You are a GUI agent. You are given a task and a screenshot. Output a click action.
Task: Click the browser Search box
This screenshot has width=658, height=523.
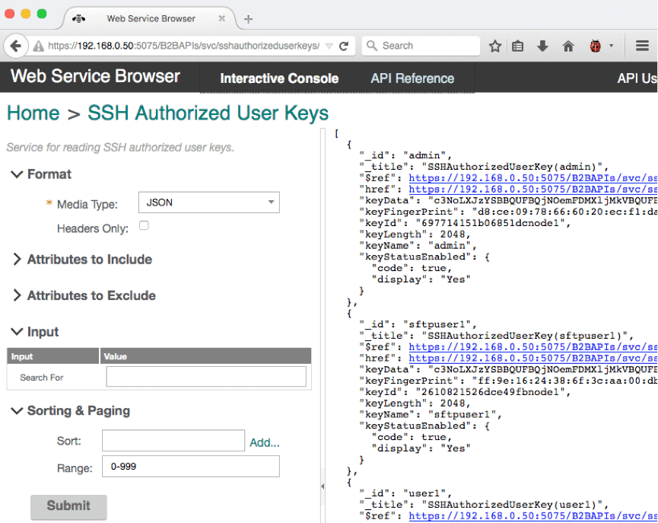point(421,46)
